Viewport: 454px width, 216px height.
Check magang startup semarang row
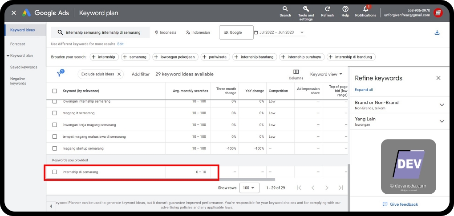tap(55, 148)
